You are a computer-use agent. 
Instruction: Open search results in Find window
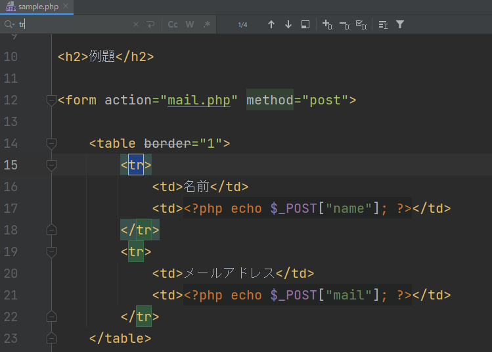pyautogui.click(x=305, y=24)
